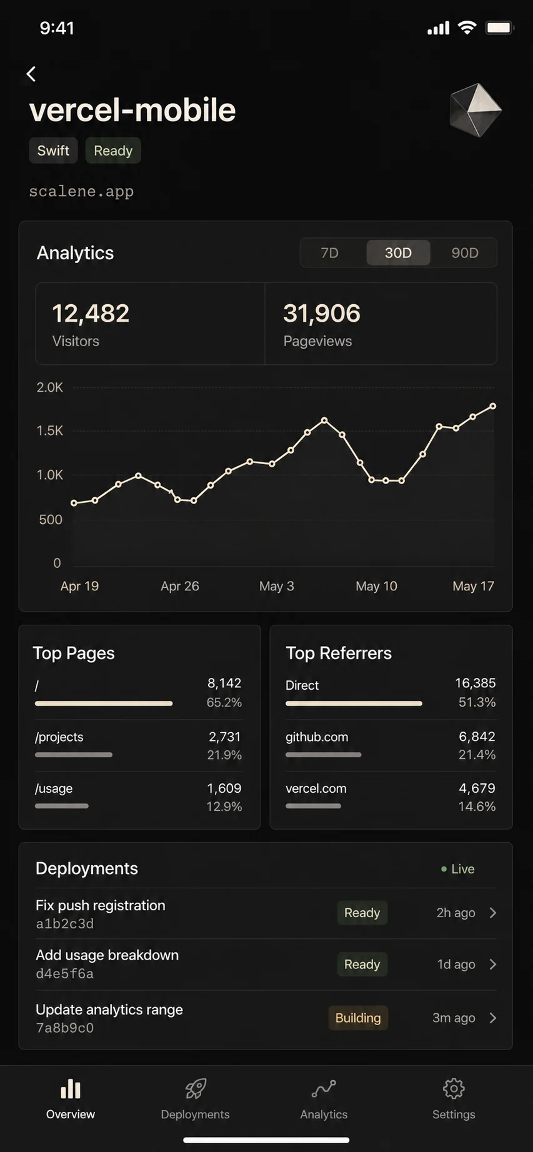The width and height of the screenshot is (533, 1152).
Task: Select the /usage page row label
Action: 54,789
